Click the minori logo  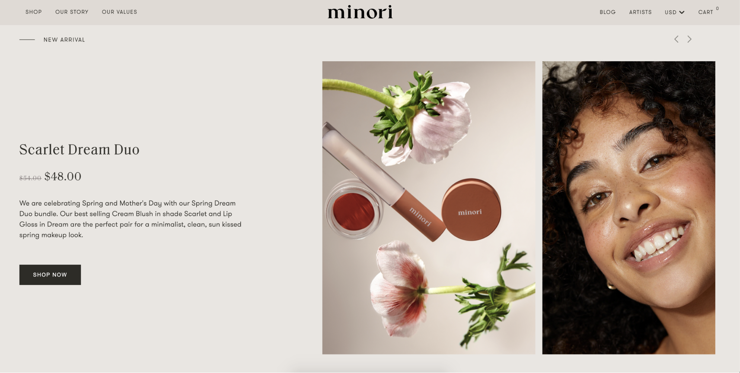pos(360,12)
